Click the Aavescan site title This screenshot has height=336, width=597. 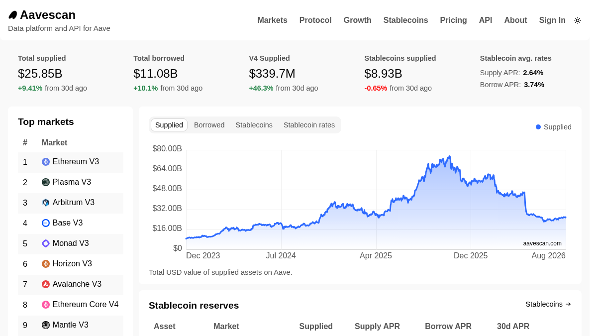tap(48, 15)
